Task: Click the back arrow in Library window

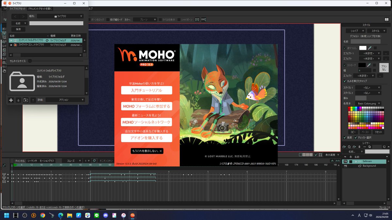Action: click(15, 16)
